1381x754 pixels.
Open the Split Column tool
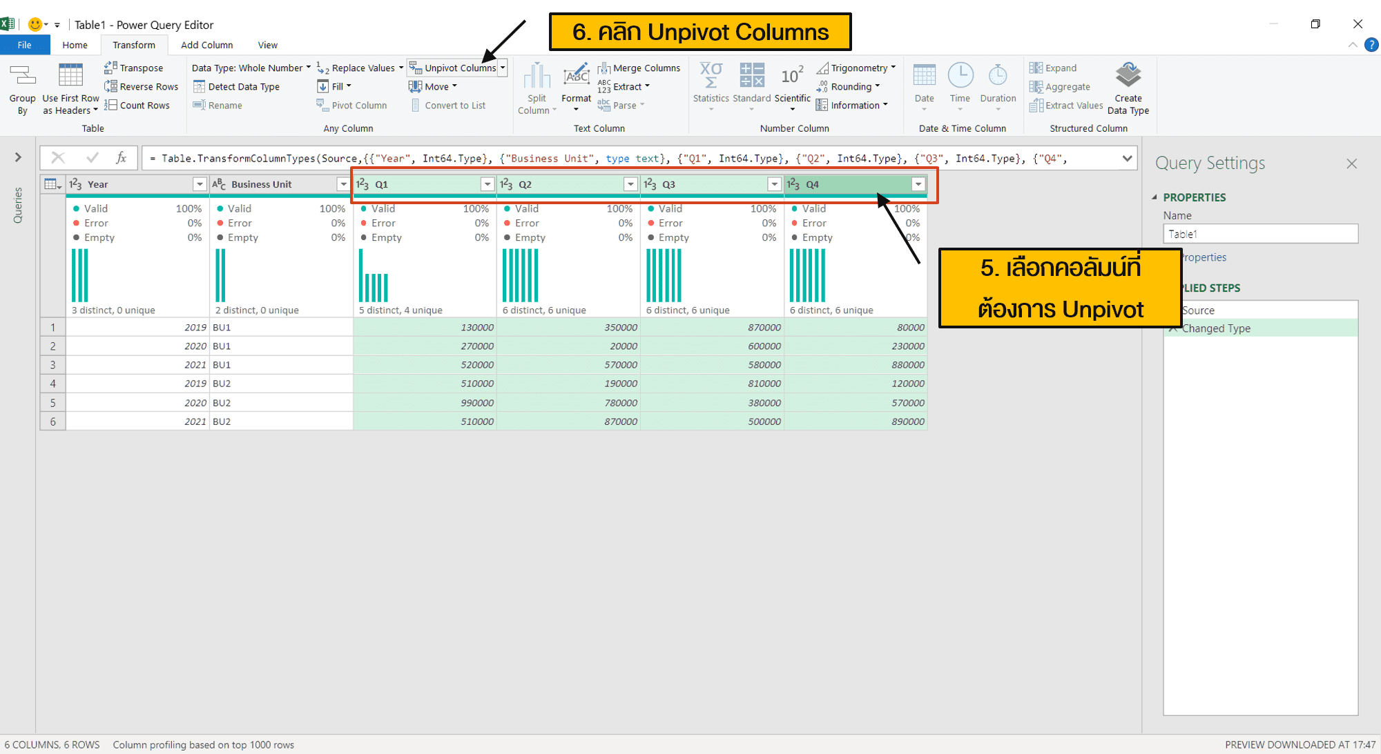(x=537, y=88)
